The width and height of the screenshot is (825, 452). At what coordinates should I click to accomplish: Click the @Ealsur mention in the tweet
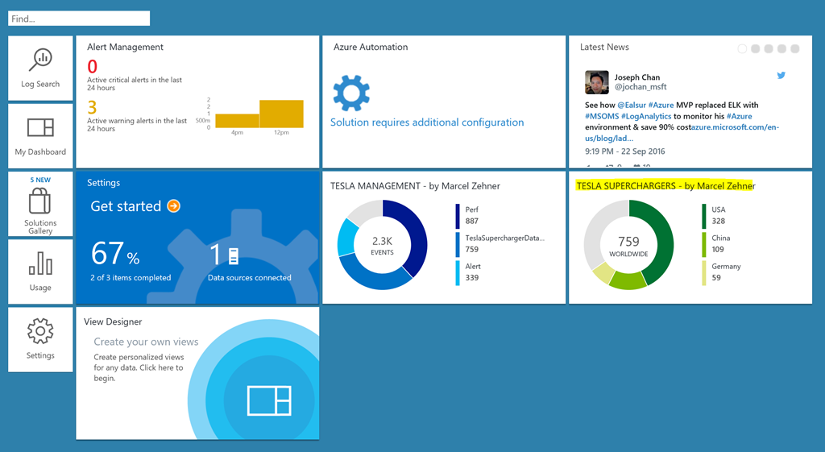[x=631, y=105]
